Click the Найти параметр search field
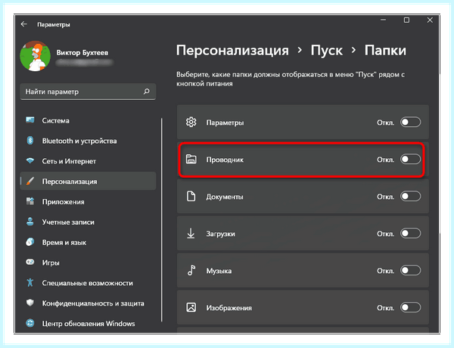 coord(88,92)
